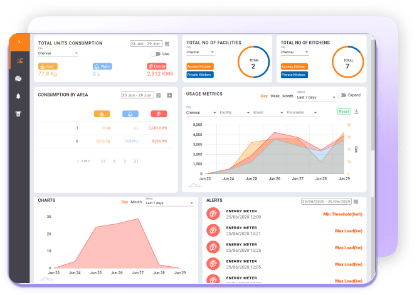Image resolution: width=417 pixels, height=295 pixels.
Task: Go to previous page of area table
Action: point(114,161)
